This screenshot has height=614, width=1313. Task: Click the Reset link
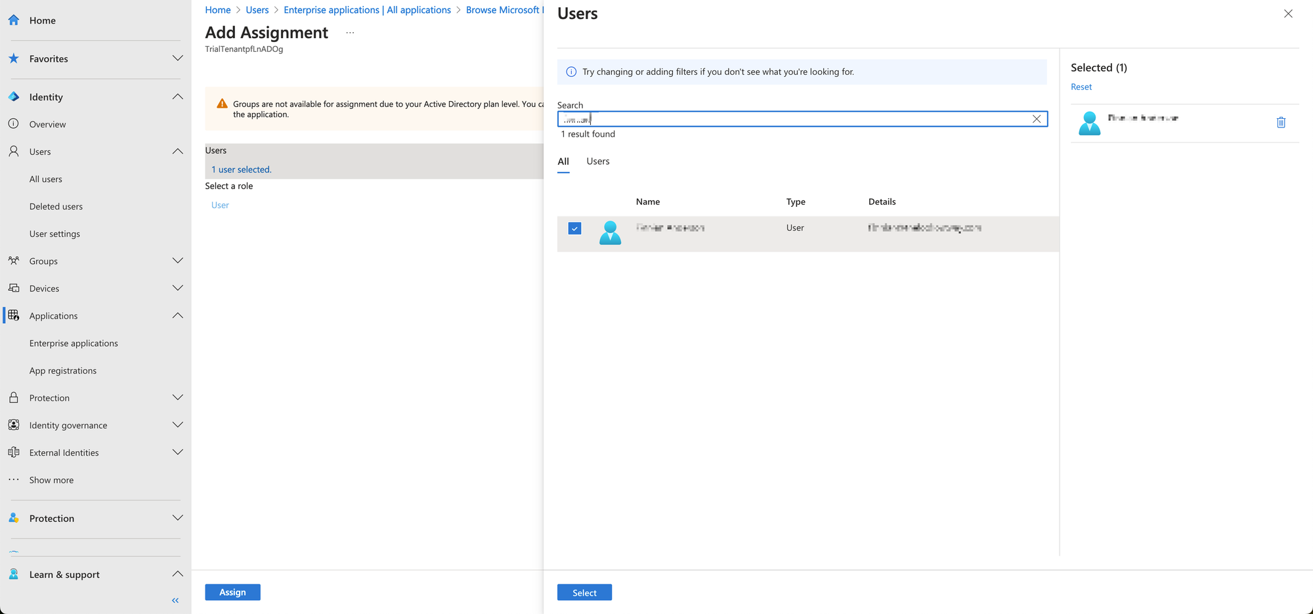click(x=1081, y=87)
